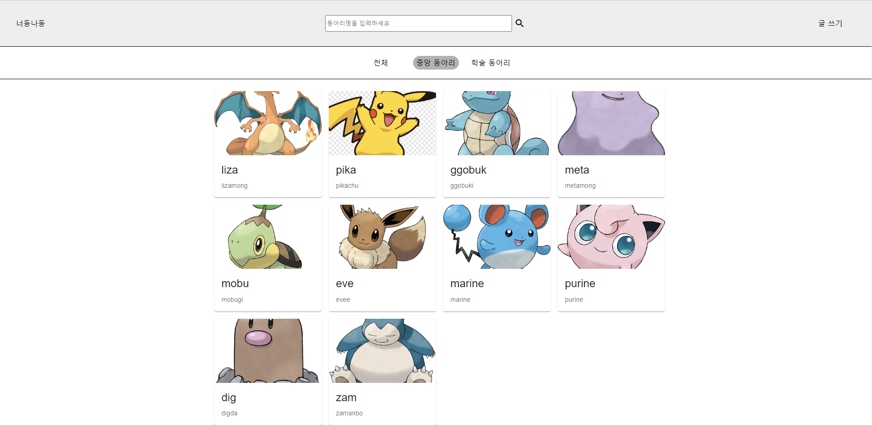Image resolution: width=872 pixels, height=425 pixels.
Task: Click the mobu card title
Action: [235, 283]
